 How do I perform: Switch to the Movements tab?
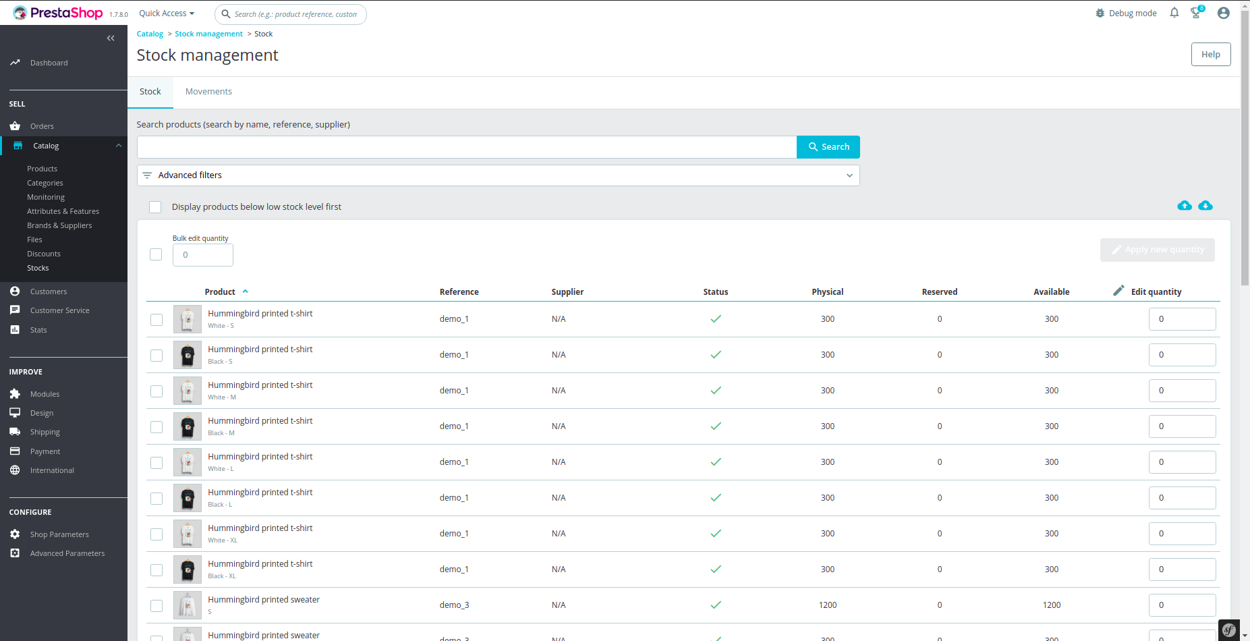pos(208,91)
